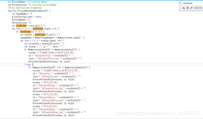Click the for loop over strxSon.length

point(42,40)
